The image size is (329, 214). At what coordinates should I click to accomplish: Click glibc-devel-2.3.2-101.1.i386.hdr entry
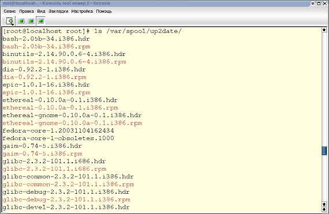(x=66, y=207)
